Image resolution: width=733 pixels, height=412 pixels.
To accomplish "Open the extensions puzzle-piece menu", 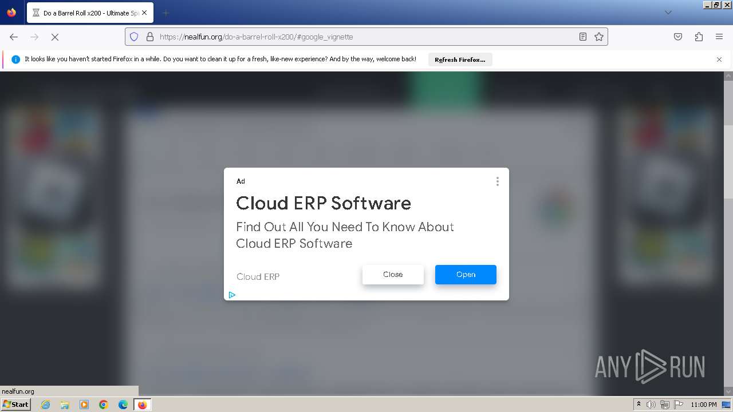I will pos(699,37).
